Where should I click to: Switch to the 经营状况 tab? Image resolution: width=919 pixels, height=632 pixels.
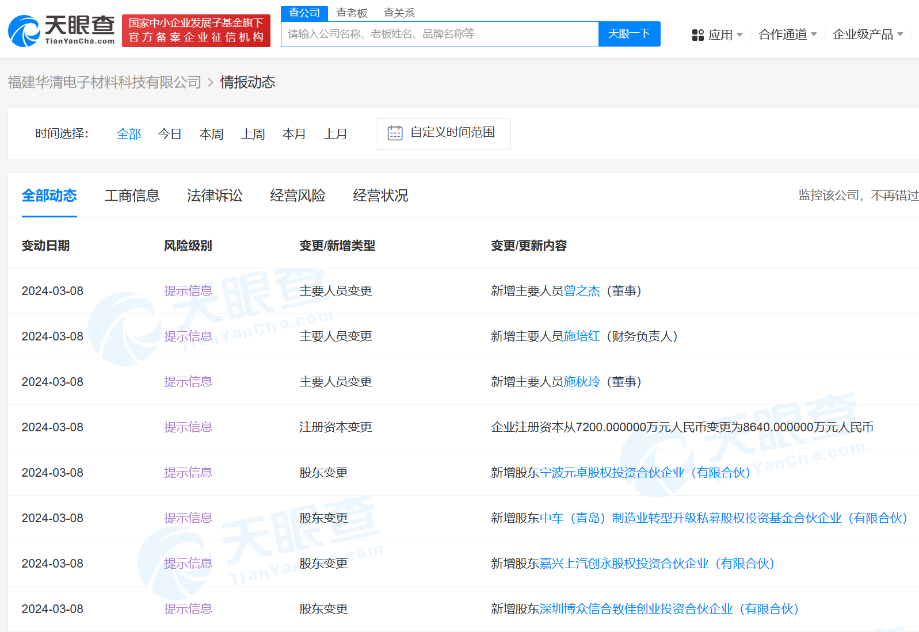tap(380, 196)
